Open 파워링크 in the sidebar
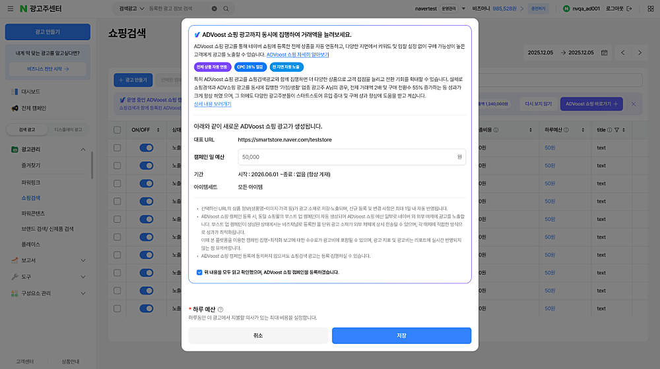660x369 pixels. (31, 183)
